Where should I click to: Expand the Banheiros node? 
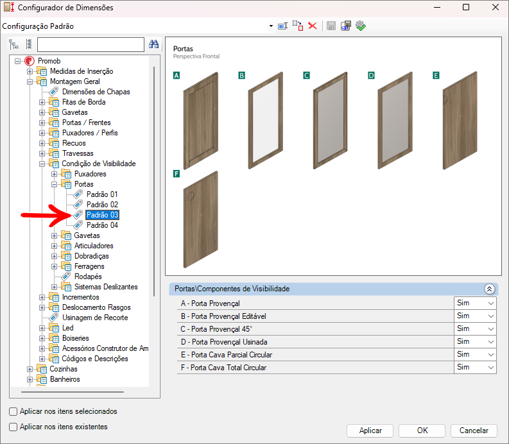(30, 379)
